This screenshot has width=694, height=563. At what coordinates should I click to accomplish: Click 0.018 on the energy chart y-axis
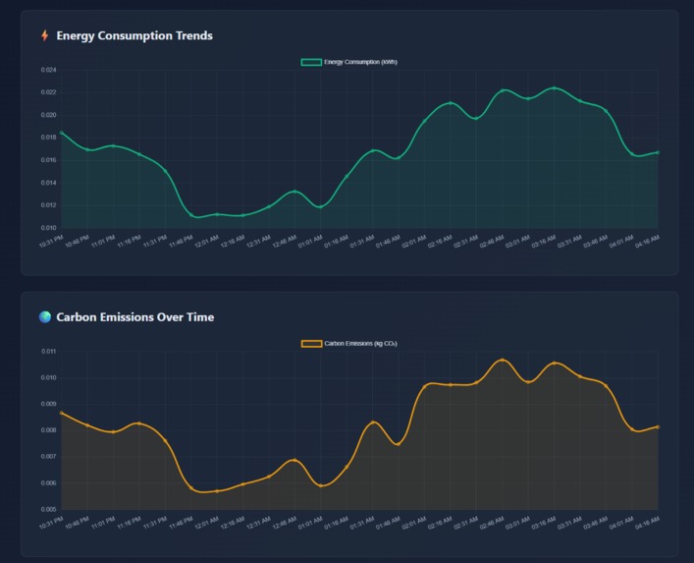[x=49, y=138]
